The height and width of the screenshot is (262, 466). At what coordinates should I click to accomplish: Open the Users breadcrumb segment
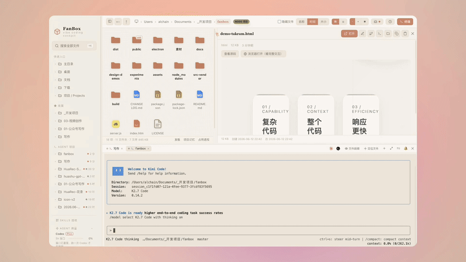(x=148, y=22)
